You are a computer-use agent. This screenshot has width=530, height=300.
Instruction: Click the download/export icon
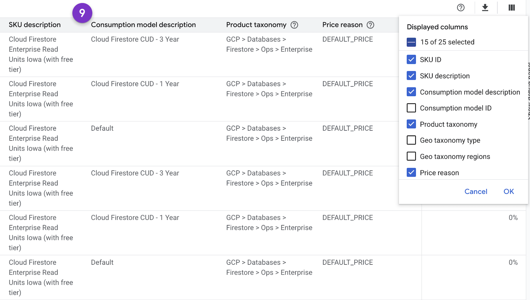tap(485, 8)
